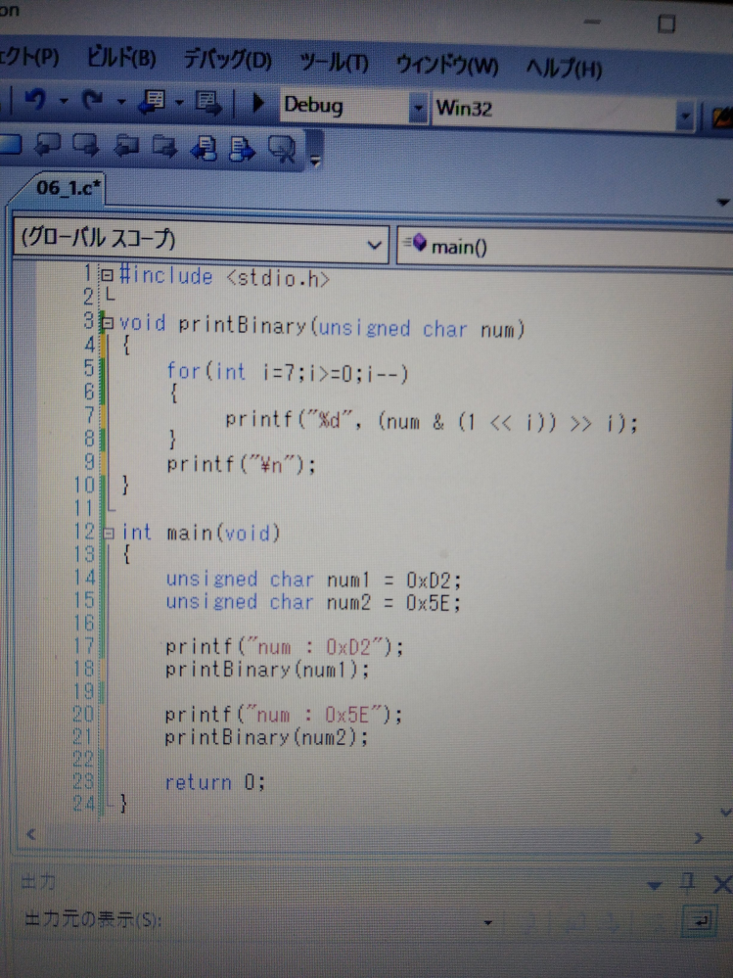Click the printf("num : 0x5E"); line
Image resolution: width=733 pixels, height=978 pixels.
tap(284, 714)
